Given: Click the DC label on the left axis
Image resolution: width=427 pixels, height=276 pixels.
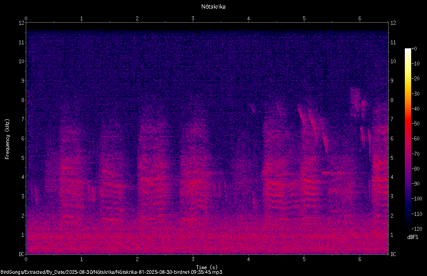Looking at the screenshot, I should click(x=21, y=254).
